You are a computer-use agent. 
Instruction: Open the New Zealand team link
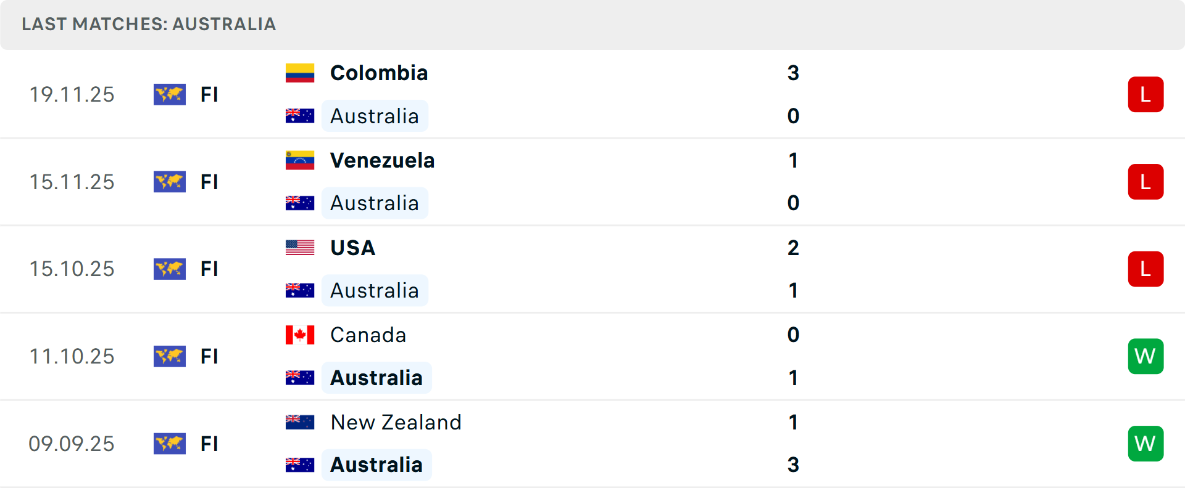396,422
